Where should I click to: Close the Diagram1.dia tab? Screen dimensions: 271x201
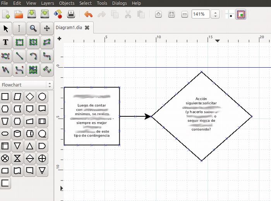87,27
